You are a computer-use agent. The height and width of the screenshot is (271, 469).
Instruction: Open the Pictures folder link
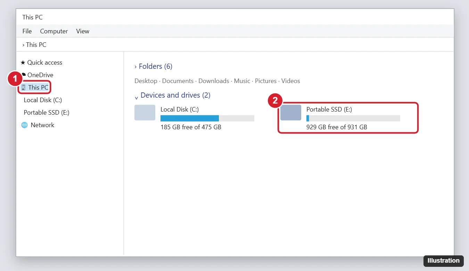pos(266,81)
